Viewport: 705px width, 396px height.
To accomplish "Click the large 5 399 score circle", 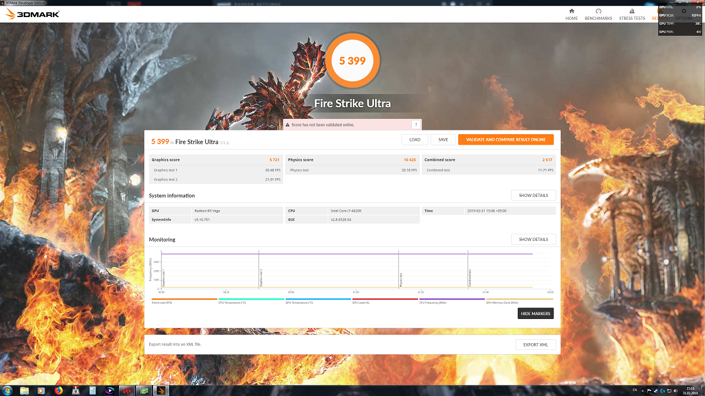I will [352, 61].
